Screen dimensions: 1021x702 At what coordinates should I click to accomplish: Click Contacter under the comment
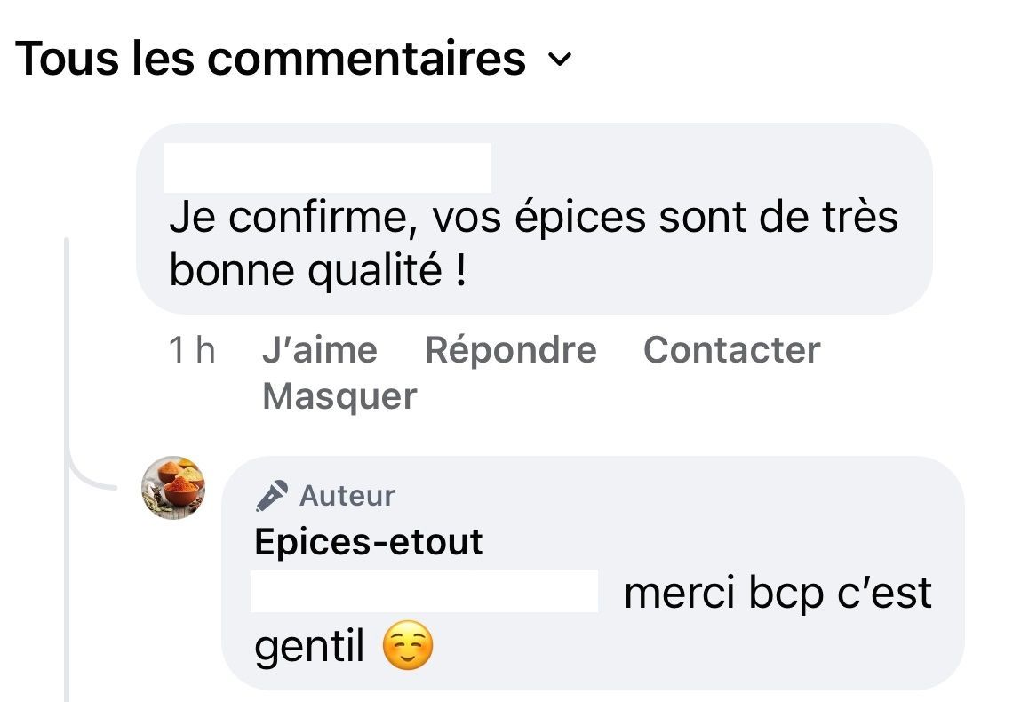(731, 350)
